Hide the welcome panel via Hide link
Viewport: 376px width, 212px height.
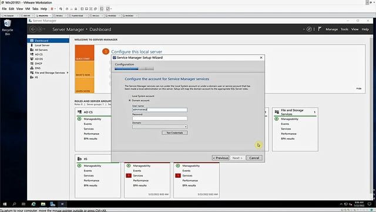(359, 88)
